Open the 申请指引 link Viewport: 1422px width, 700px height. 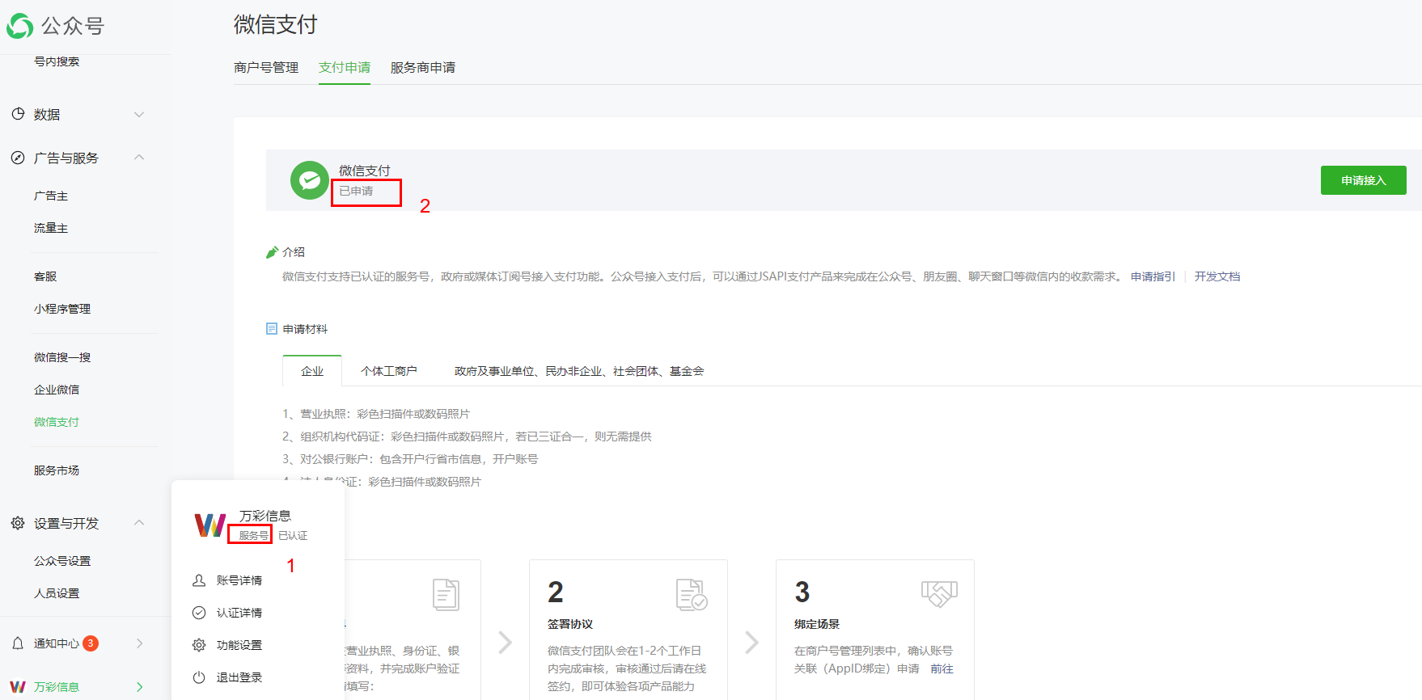click(x=1152, y=276)
